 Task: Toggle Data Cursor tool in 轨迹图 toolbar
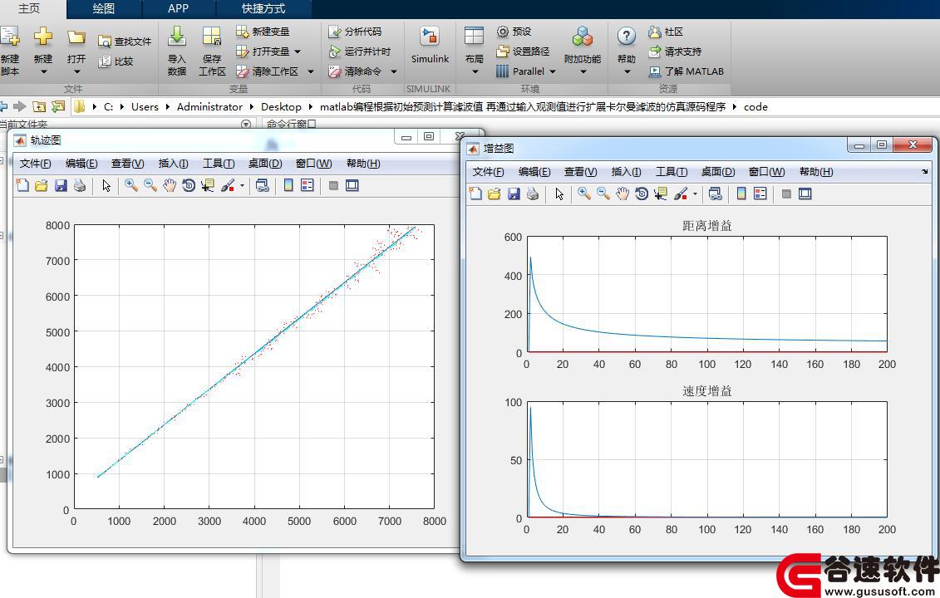coord(208,186)
